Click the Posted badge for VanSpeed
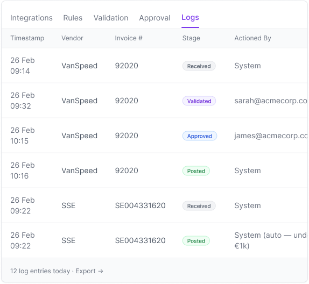The width and height of the screenshot is (309, 284). (x=196, y=171)
